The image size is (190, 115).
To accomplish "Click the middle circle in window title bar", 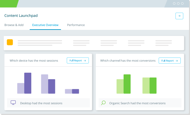I will 178,3.
